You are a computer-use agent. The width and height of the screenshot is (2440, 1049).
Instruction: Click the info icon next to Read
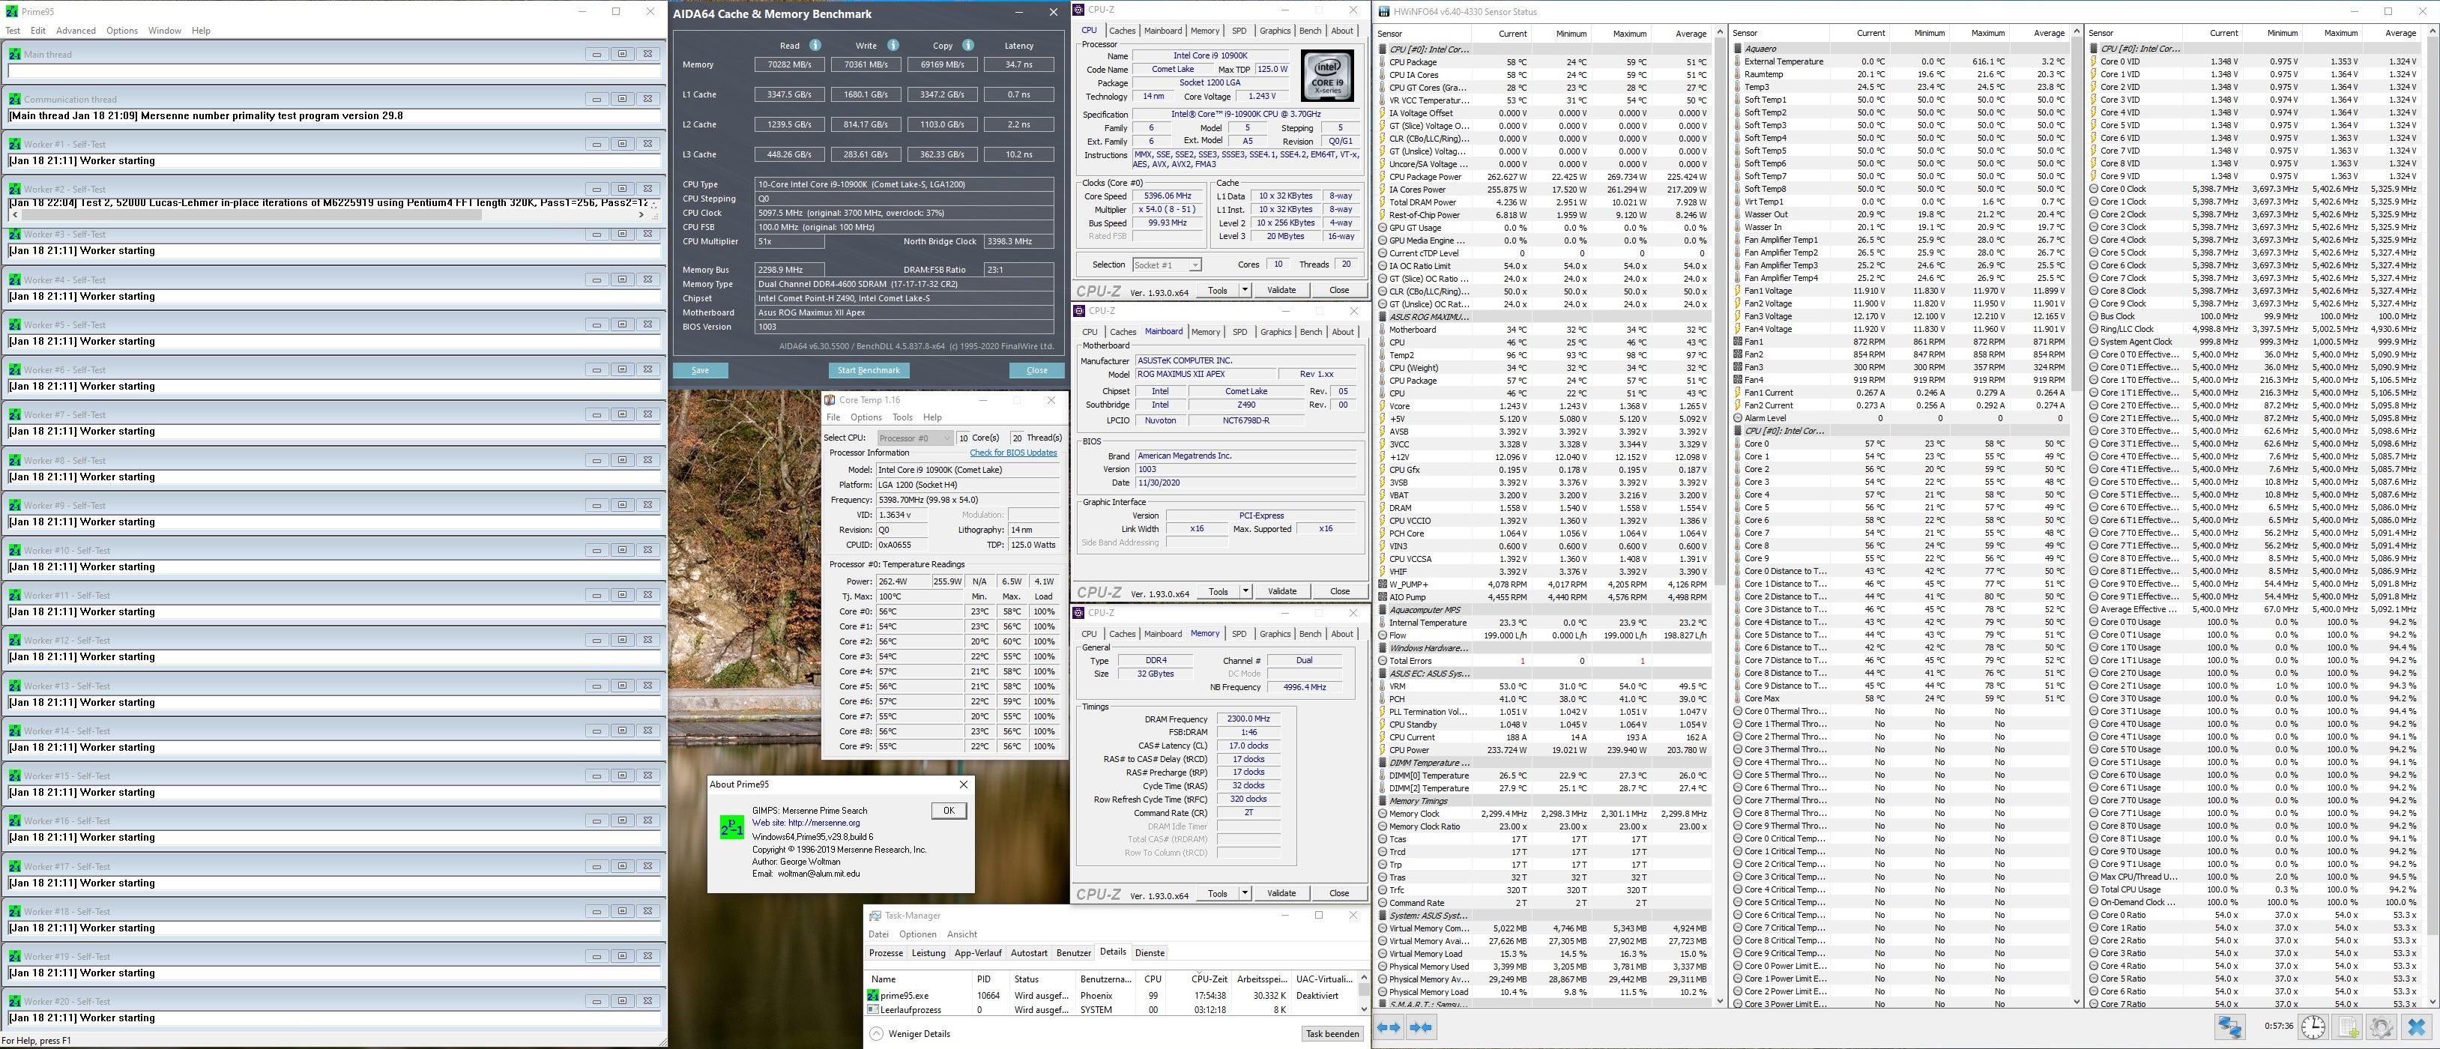(x=815, y=46)
